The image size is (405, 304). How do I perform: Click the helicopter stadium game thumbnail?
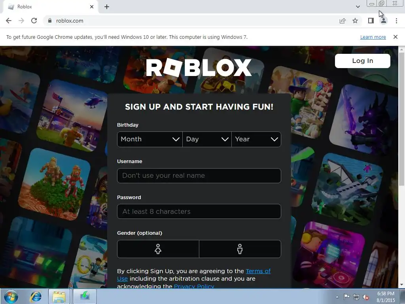pos(72,116)
